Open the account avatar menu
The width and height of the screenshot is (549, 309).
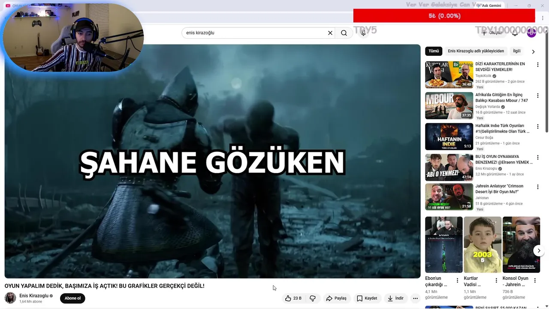531,33
